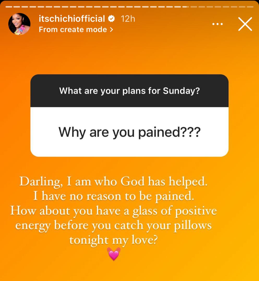Viewport: 259px width, 281px height.
Task: Open the itschichiofficial username link
Action: (x=72, y=19)
